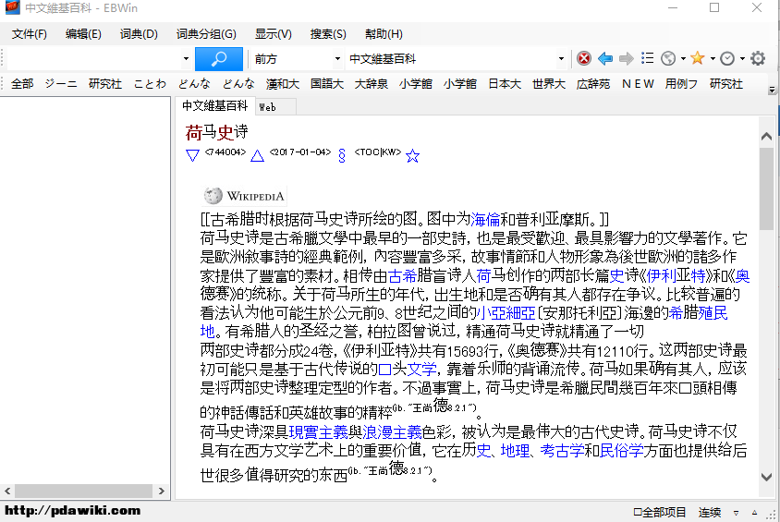Expand the dropdown arrow next to star

[713, 58]
